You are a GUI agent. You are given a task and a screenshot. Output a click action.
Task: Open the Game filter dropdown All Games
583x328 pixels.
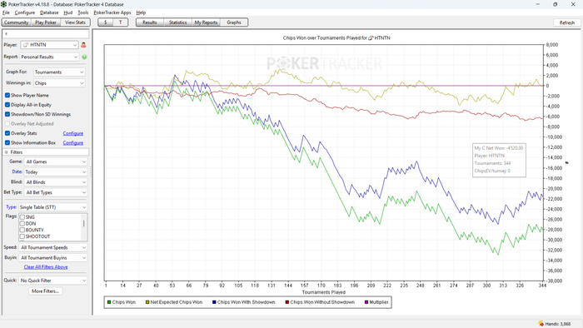point(56,162)
